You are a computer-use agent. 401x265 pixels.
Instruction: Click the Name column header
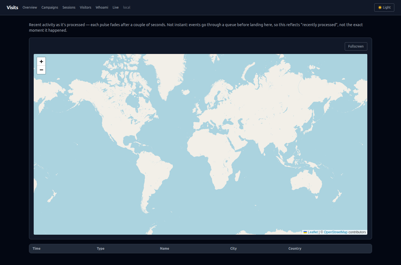165,249
